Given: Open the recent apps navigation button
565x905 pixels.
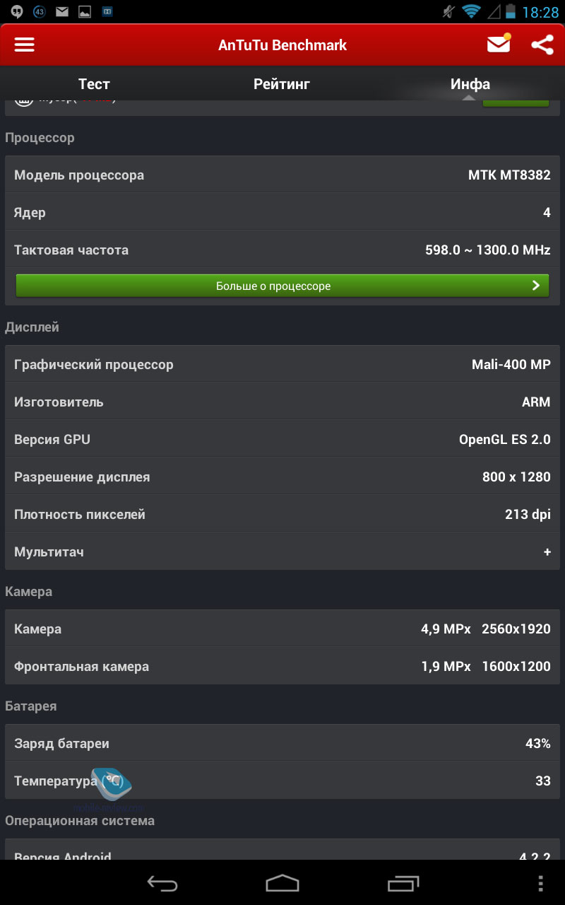Looking at the screenshot, I should coord(403,882).
